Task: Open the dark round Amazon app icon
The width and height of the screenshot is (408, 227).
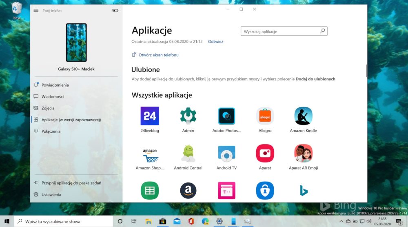Action: point(188,191)
